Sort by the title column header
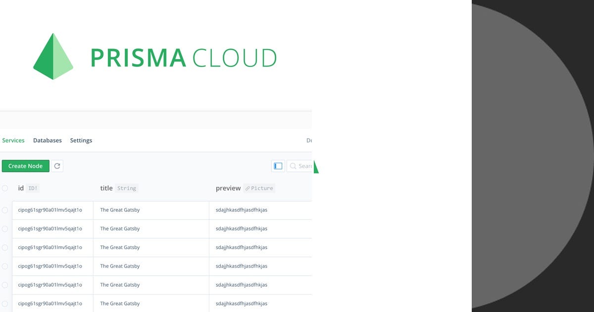This screenshot has width=594, height=312. (106, 188)
